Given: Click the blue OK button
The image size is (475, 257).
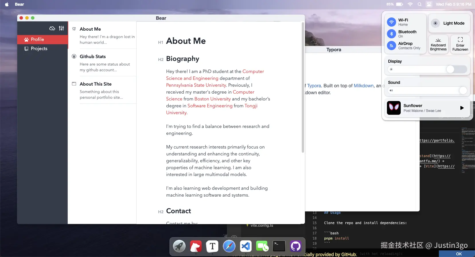Looking at the screenshot, I should pyautogui.click(x=459, y=254).
